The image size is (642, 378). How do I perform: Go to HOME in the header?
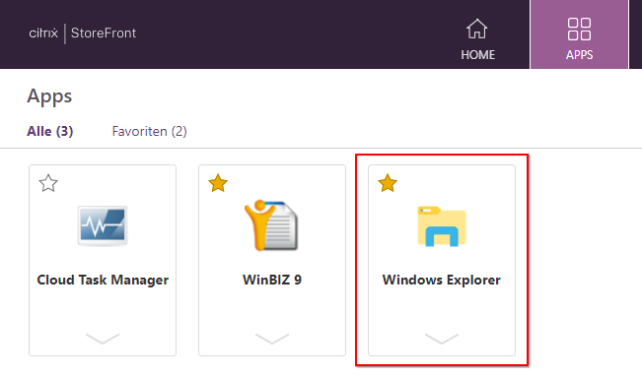pos(478,55)
